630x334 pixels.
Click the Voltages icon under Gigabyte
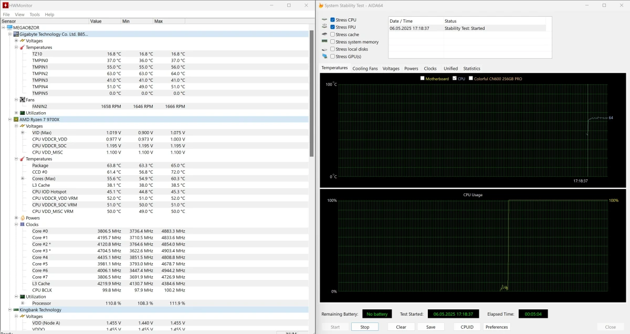pyautogui.click(x=23, y=40)
